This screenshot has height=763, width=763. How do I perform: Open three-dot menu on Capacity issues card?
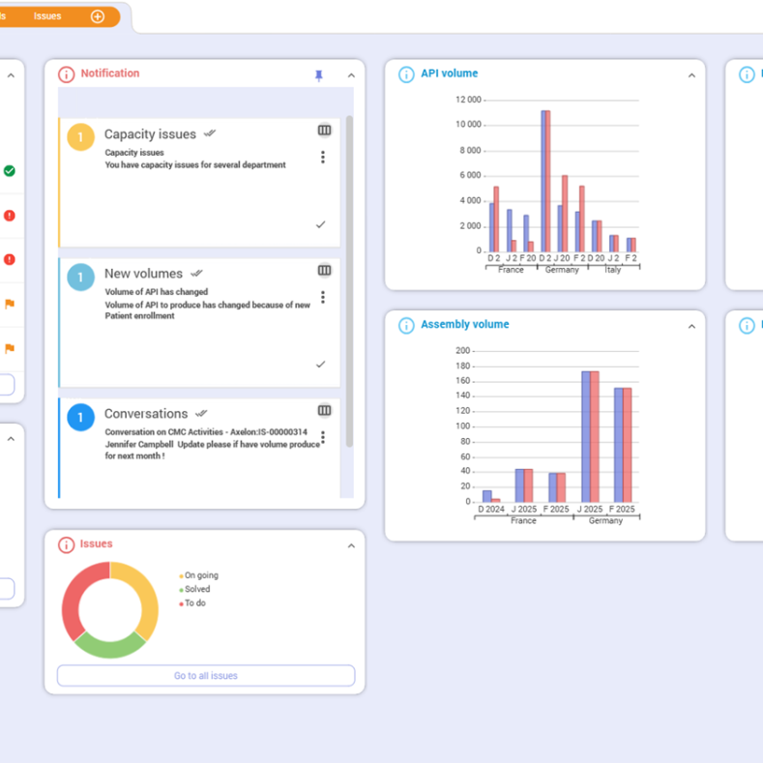pyautogui.click(x=323, y=158)
